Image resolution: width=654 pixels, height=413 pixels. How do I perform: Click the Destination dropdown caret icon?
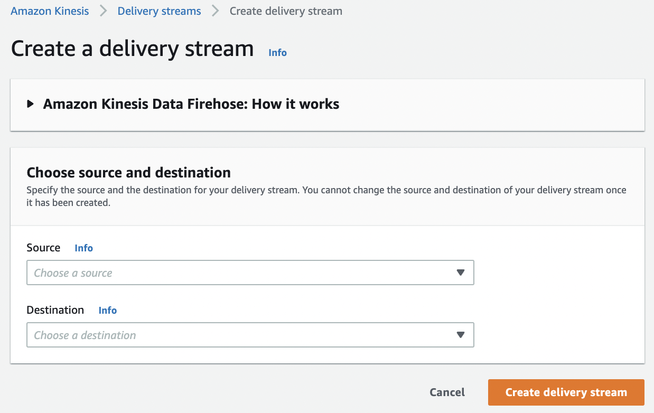(x=460, y=335)
